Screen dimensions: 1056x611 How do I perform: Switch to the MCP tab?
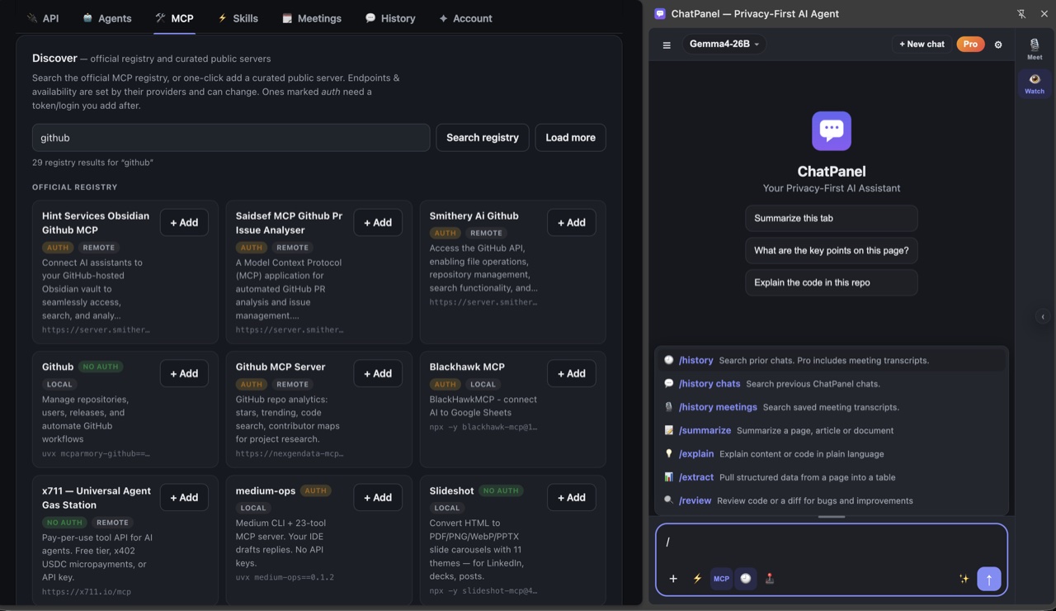coord(174,18)
